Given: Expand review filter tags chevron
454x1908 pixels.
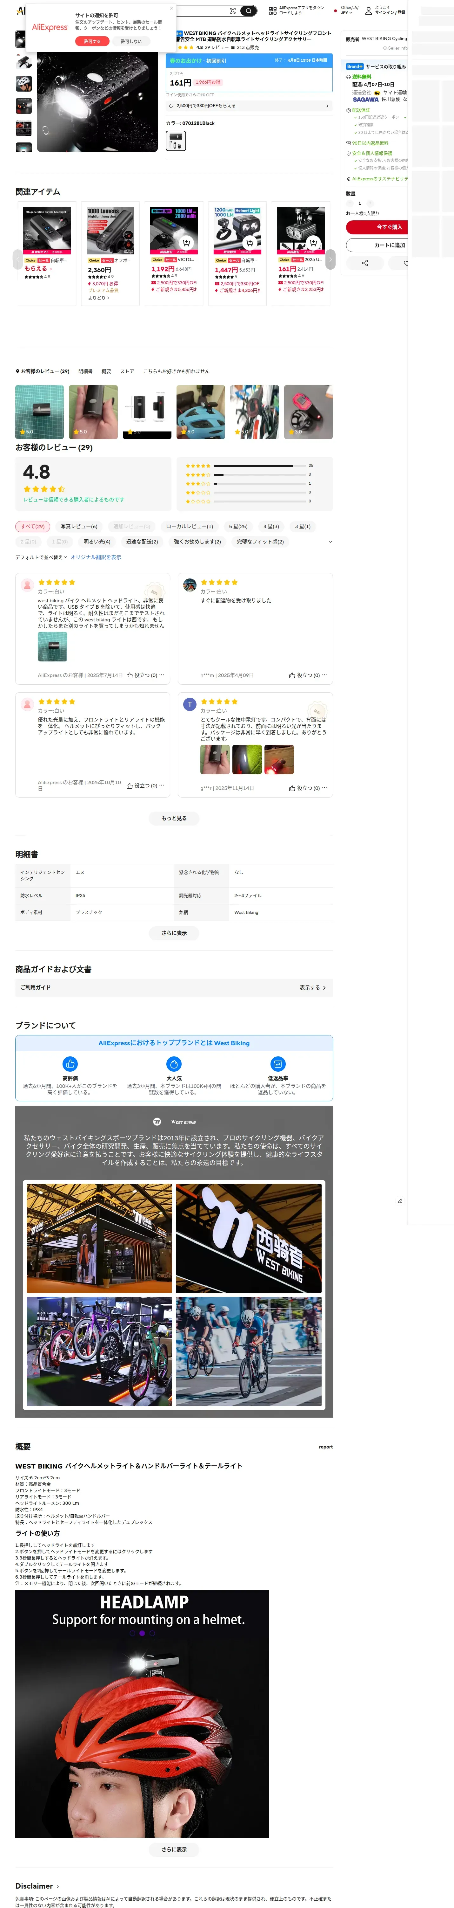Looking at the screenshot, I should click(330, 542).
